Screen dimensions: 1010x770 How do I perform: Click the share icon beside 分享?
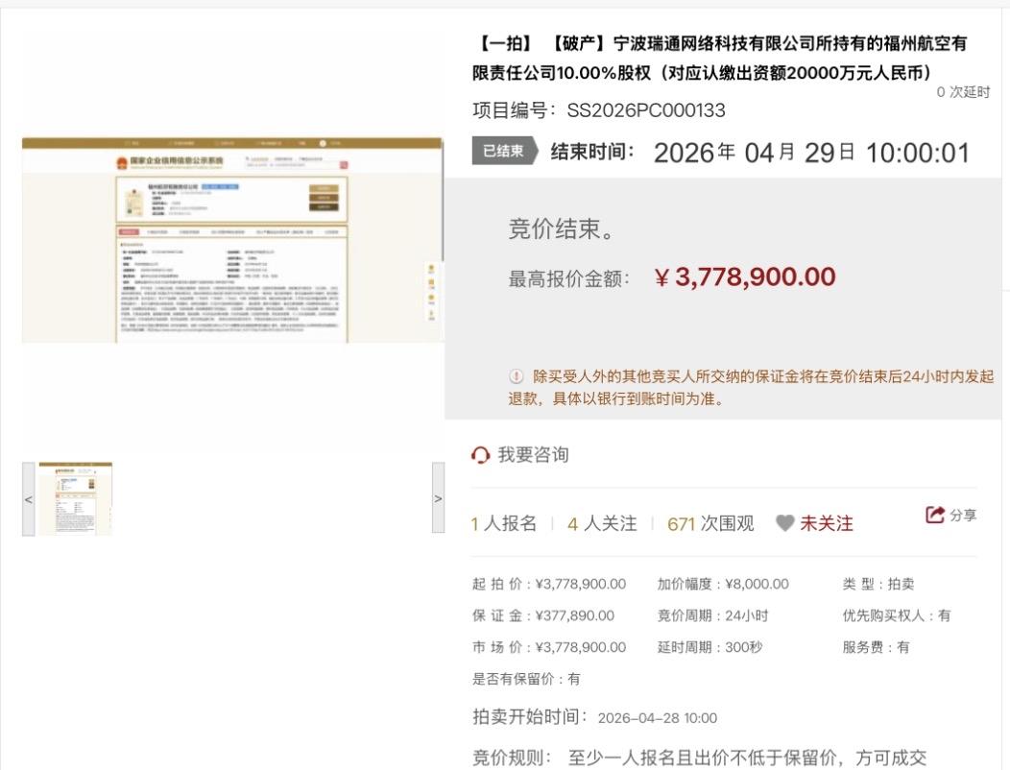point(935,515)
